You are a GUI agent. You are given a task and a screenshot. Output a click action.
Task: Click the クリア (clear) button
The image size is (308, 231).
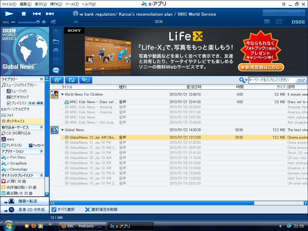point(301,80)
